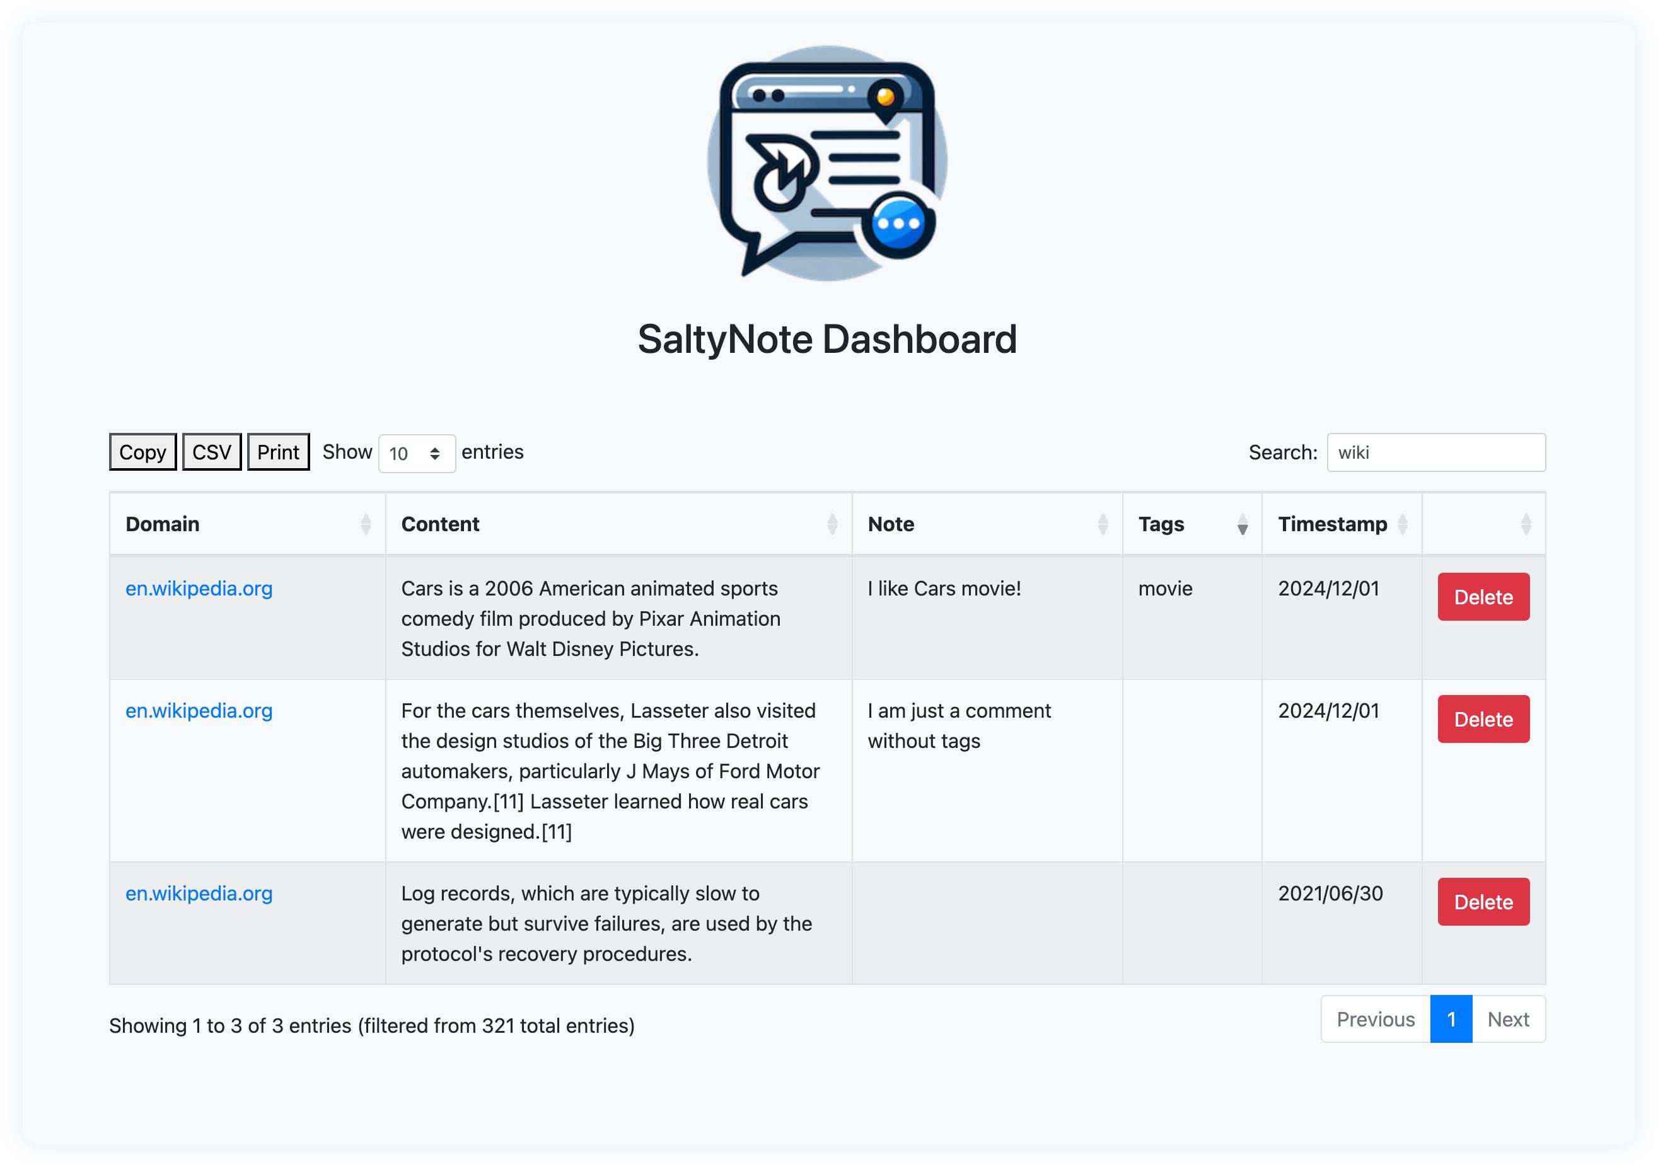Delete the note without tags comment

click(1483, 719)
